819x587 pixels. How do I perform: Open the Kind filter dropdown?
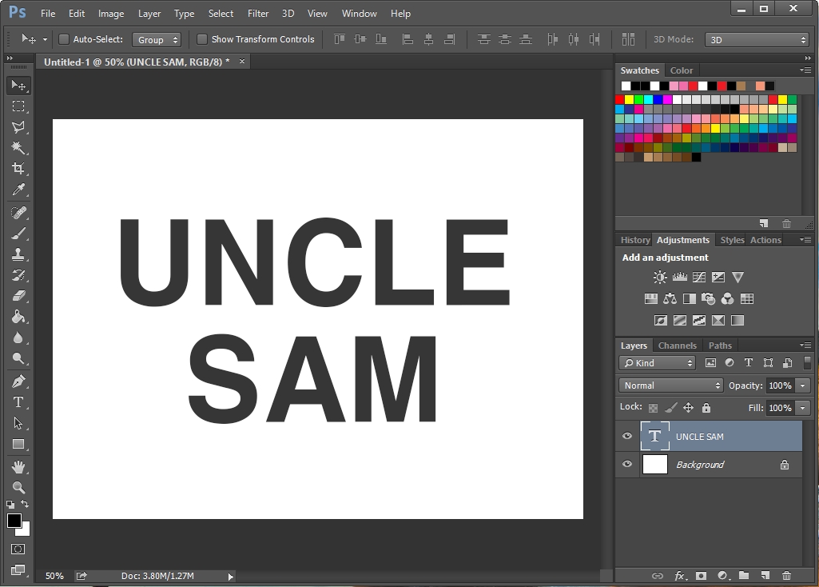657,363
